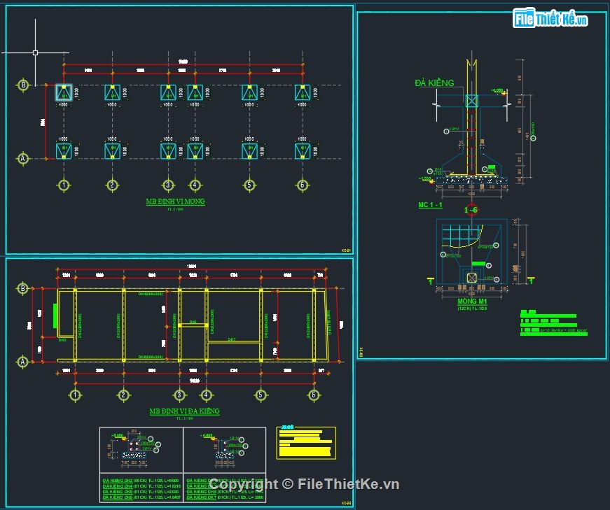The width and height of the screenshot is (610, 510).
Task: Click axis bubble 1 of the MB ĐỊNH VỊ ĐÀ KIỀNG plan
Action: point(75,395)
